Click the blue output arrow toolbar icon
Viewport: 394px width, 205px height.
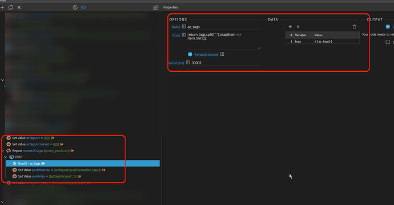coord(83,7)
